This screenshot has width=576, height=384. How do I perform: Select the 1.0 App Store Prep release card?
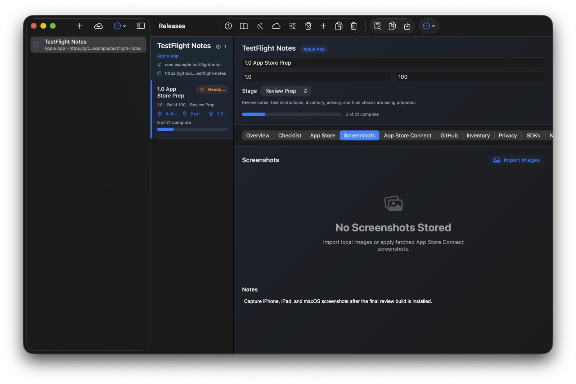coord(192,109)
